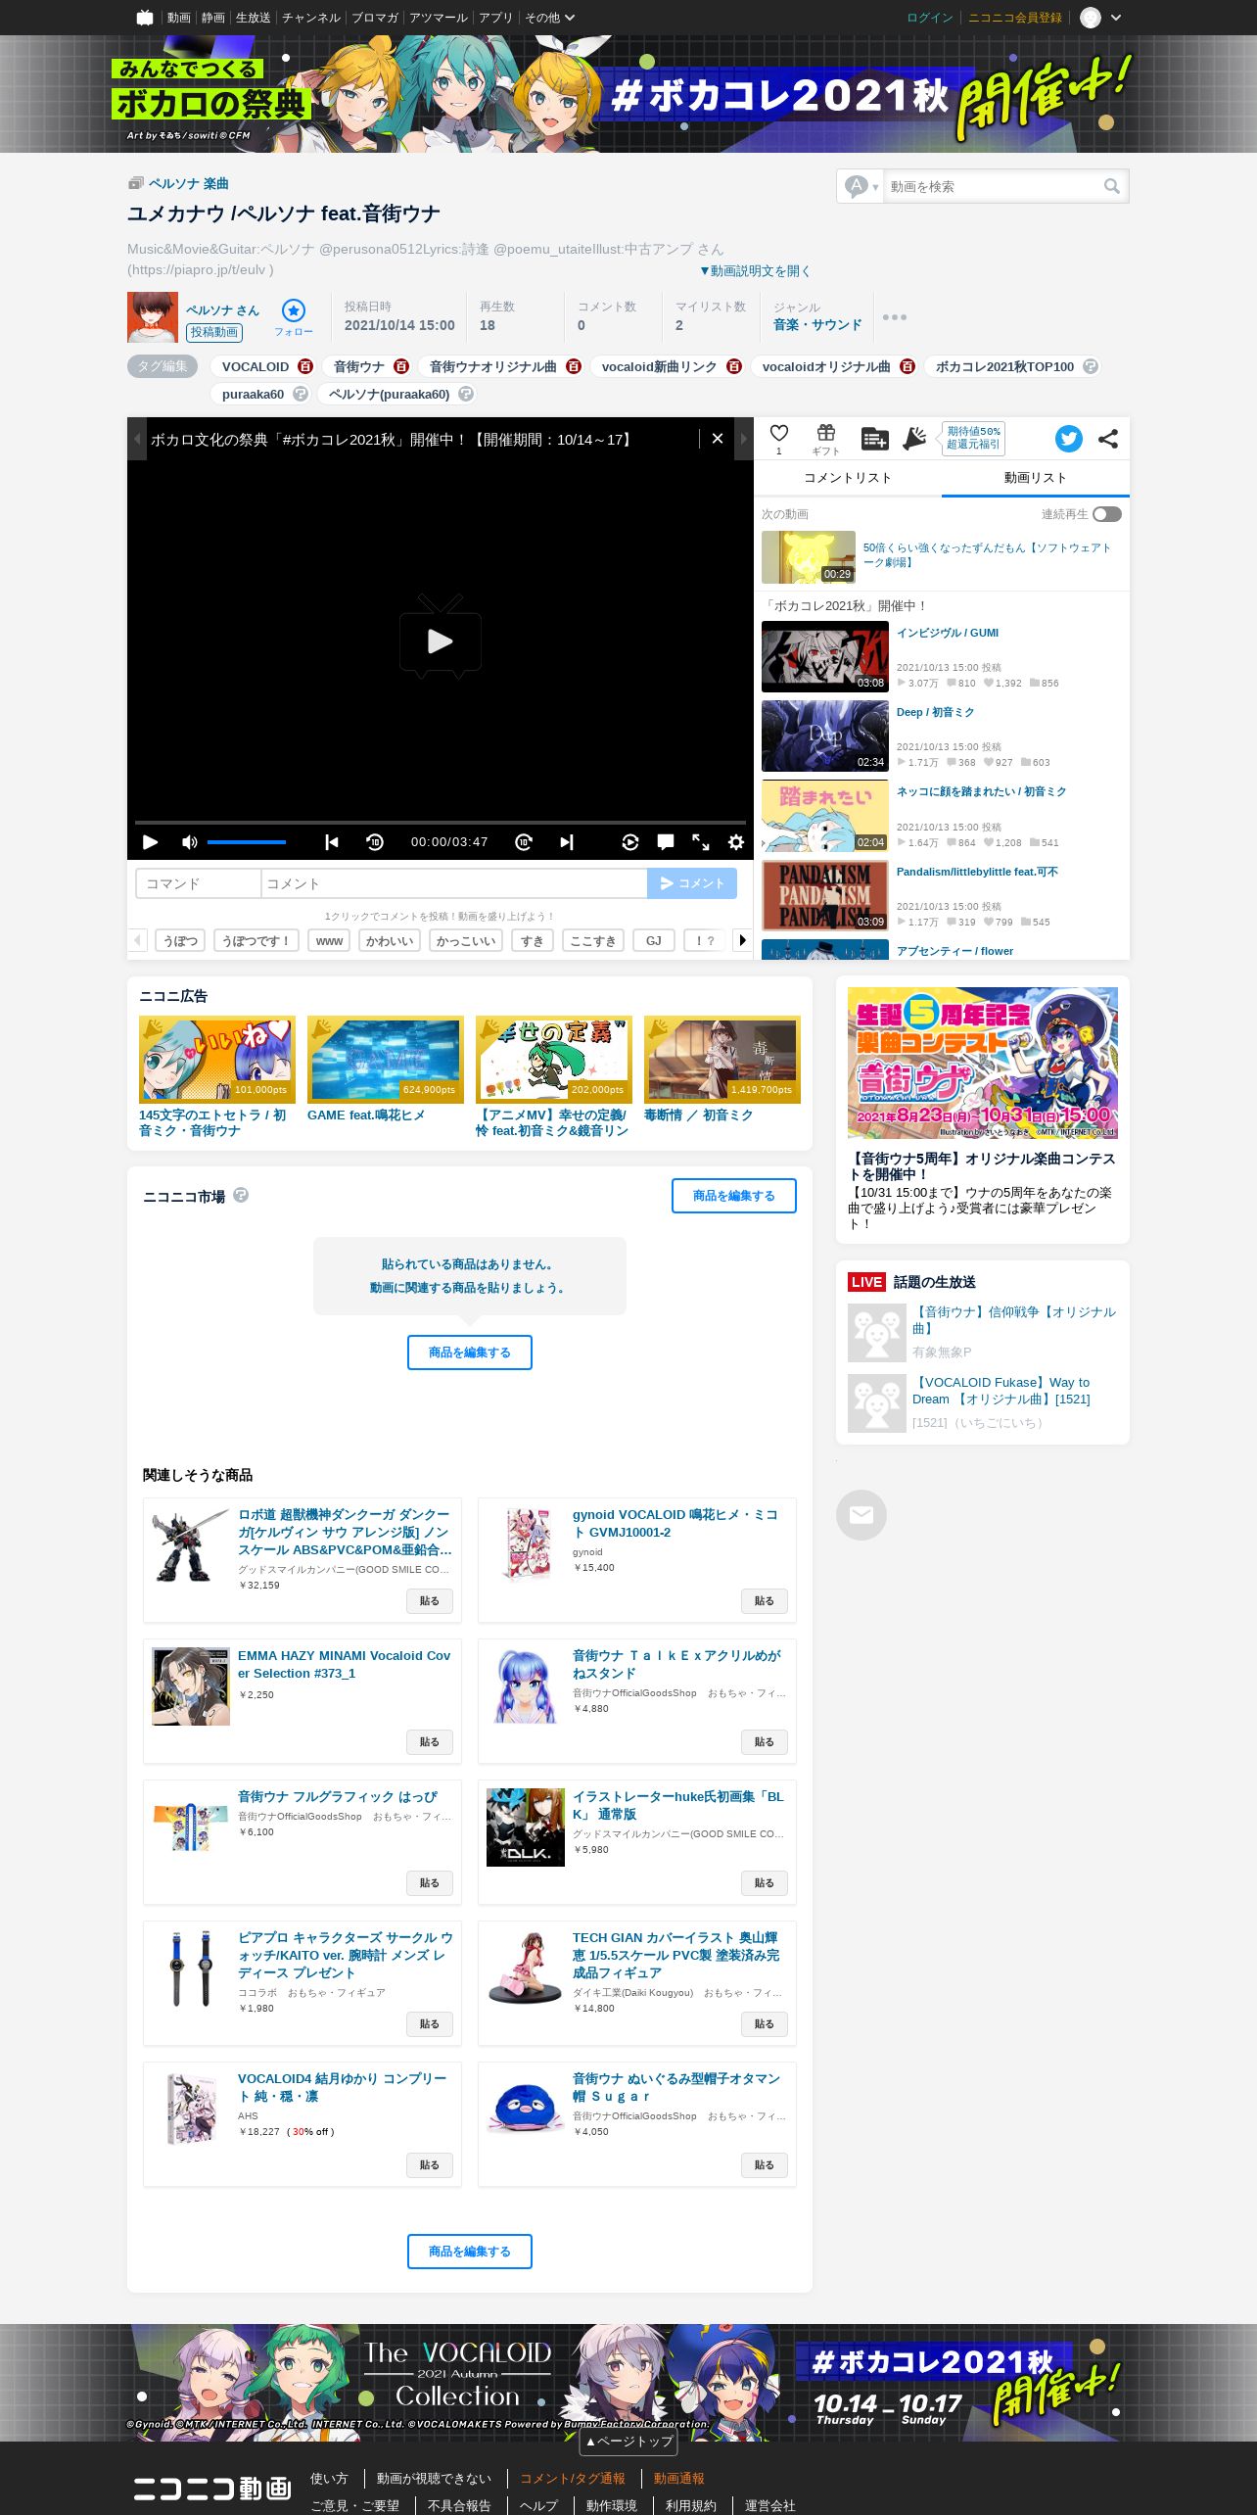Open チャンネル in the top menu

click(x=311, y=18)
